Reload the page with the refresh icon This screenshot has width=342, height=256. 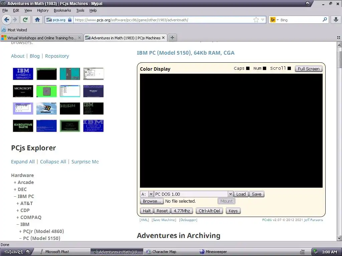pyautogui.click(x=25, y=20)
